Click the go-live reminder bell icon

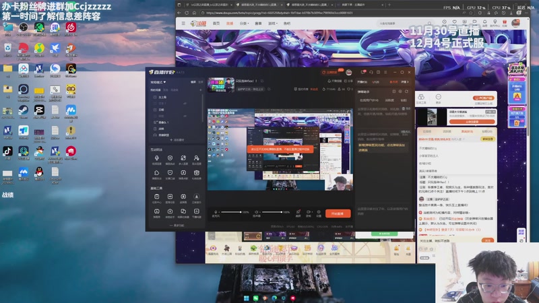point(334,81)
